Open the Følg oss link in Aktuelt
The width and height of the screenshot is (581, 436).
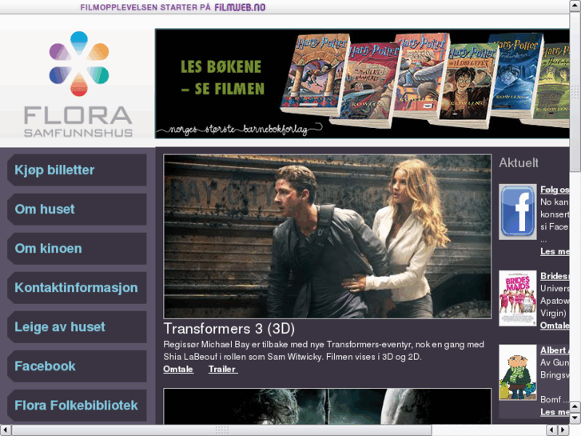555,190
